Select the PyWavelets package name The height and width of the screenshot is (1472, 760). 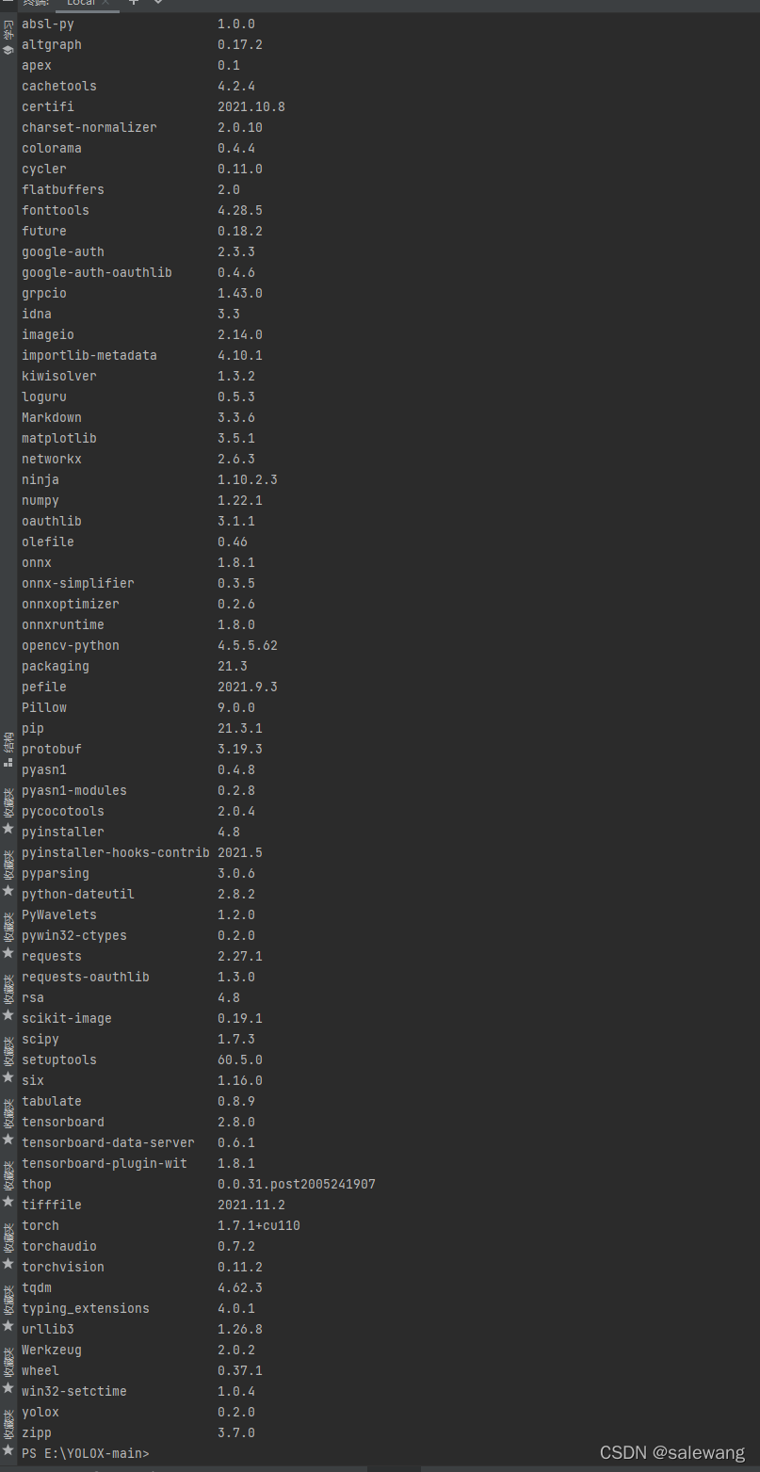(59, 914)
